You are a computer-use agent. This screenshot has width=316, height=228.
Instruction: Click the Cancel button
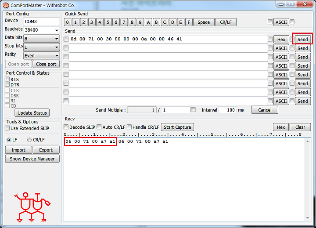point(265,110)
